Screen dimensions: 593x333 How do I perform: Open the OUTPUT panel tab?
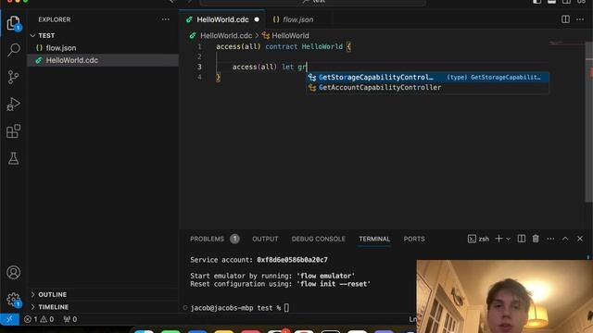tap(265, 239)
